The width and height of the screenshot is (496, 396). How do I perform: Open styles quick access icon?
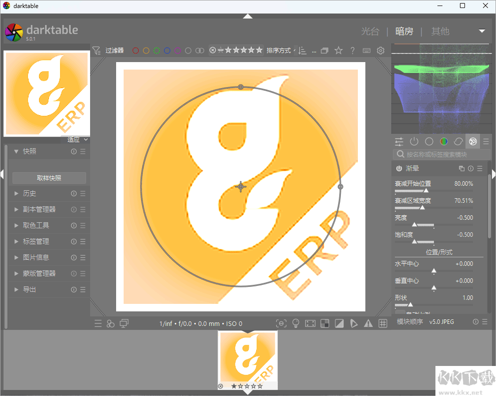click(x=111, y=323)
